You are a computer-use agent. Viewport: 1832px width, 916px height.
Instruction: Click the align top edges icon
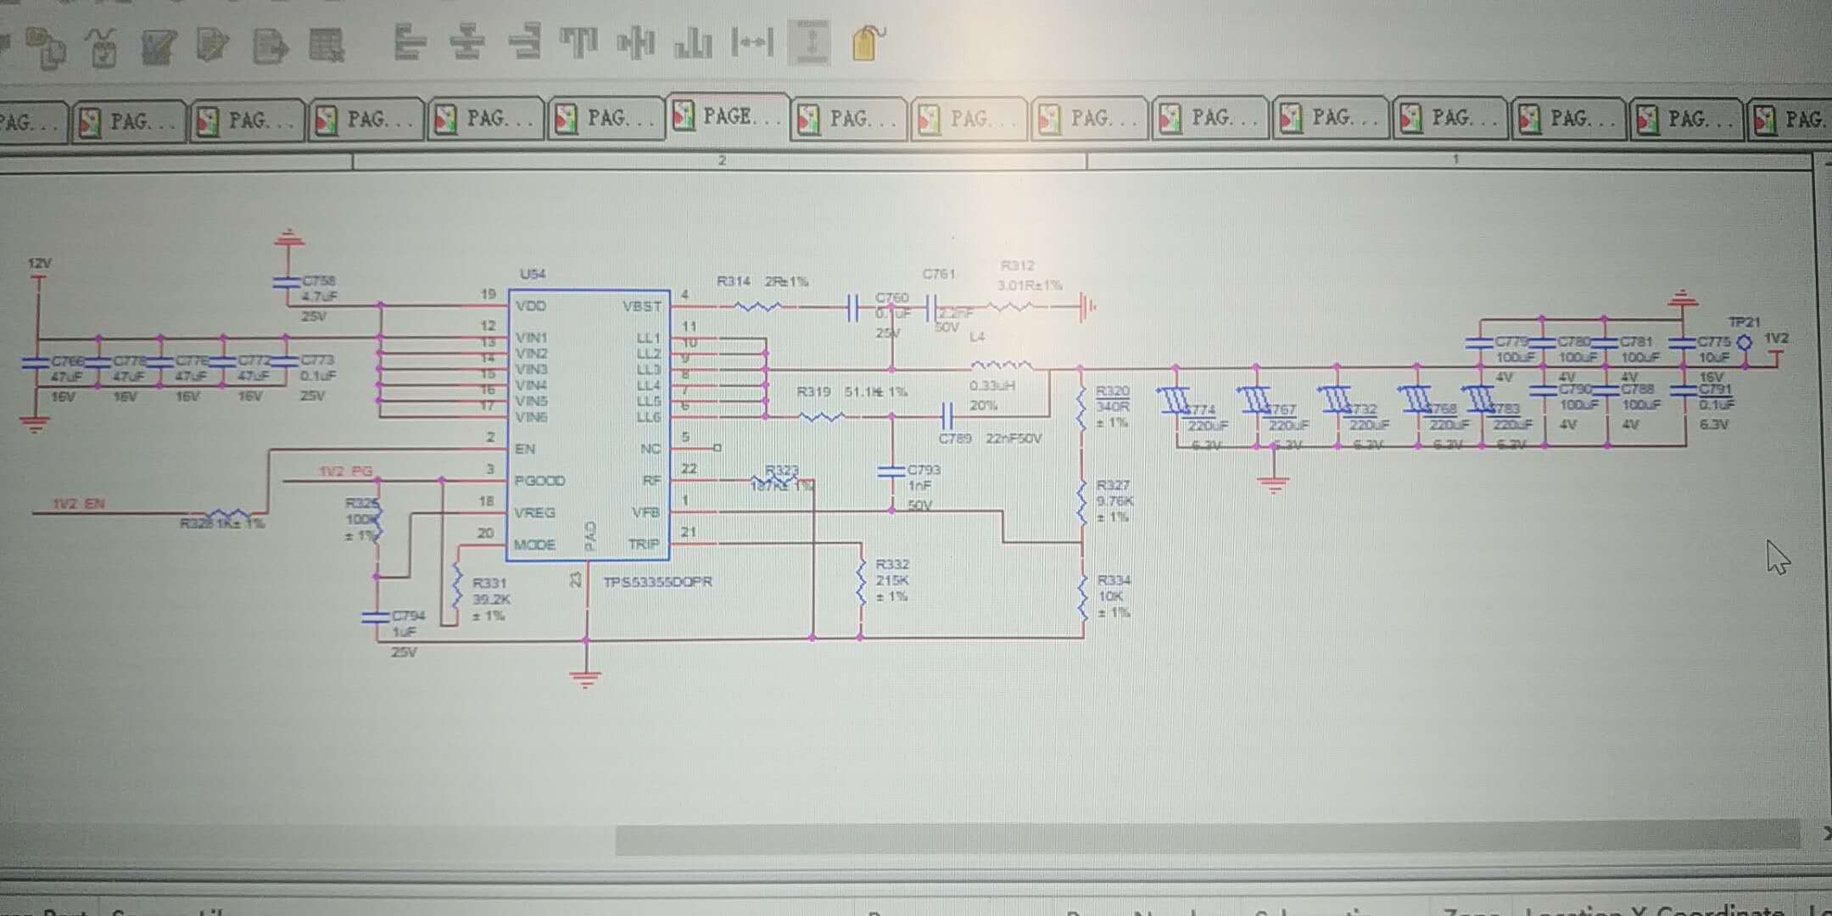[579, 42]
